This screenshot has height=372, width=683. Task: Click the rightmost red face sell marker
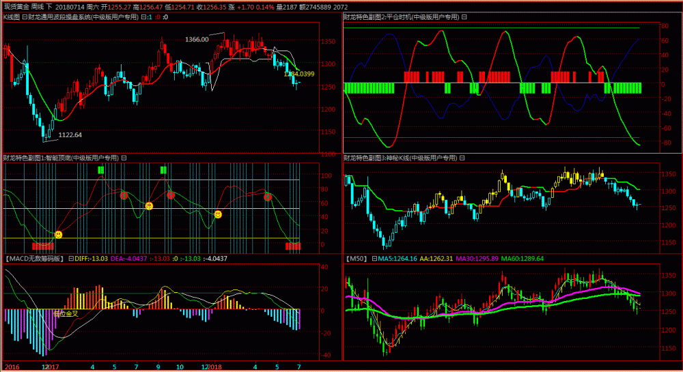tap(268, 197)
